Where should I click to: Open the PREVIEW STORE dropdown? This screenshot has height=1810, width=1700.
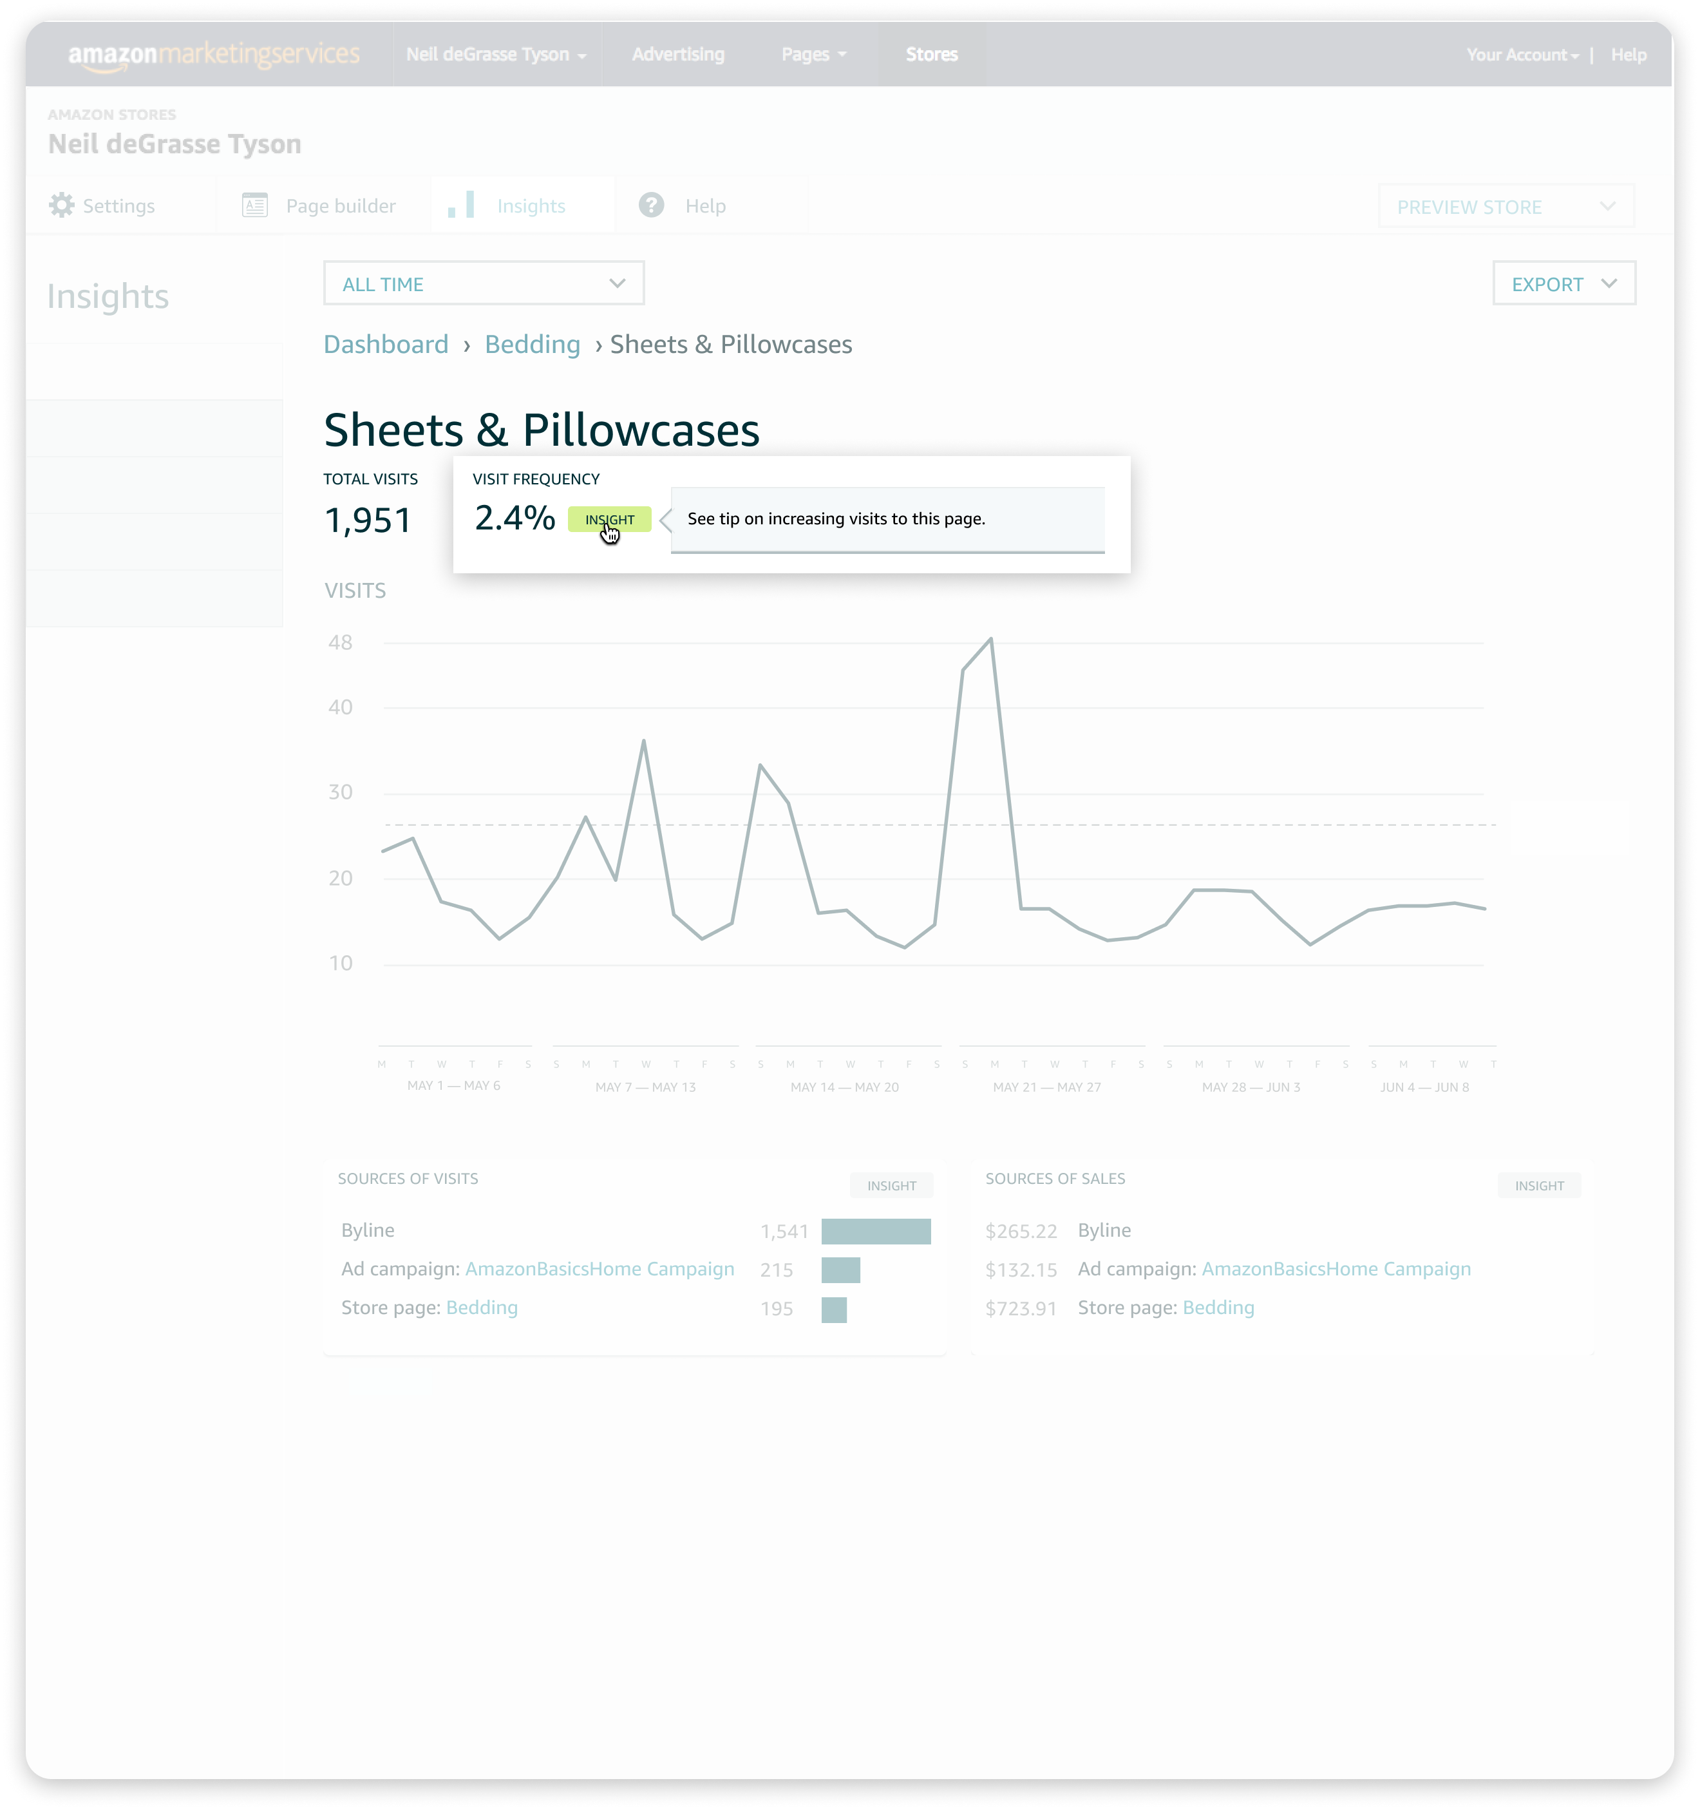(1506, 207)
